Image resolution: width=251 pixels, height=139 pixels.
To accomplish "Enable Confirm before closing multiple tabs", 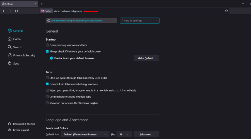I will (47, 96).
